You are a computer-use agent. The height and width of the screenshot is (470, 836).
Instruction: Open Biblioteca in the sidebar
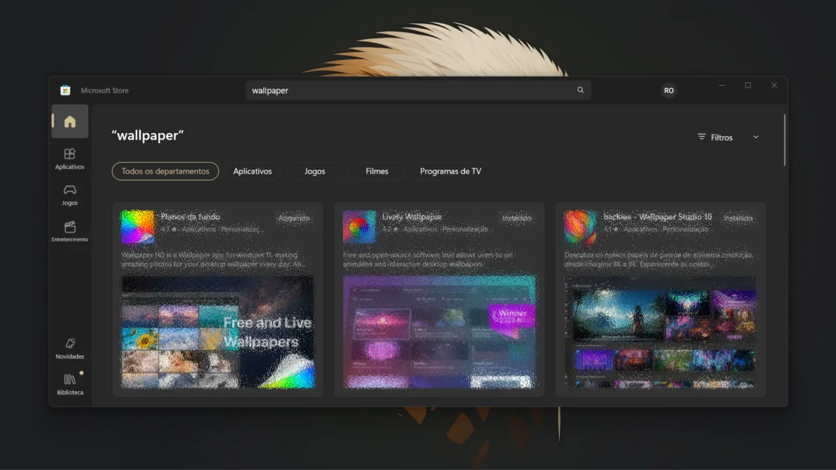click(70, 384)
